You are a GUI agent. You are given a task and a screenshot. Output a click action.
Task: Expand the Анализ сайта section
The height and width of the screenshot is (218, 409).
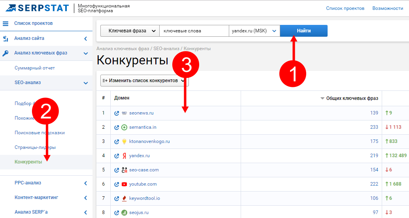(x=86, y=39)
